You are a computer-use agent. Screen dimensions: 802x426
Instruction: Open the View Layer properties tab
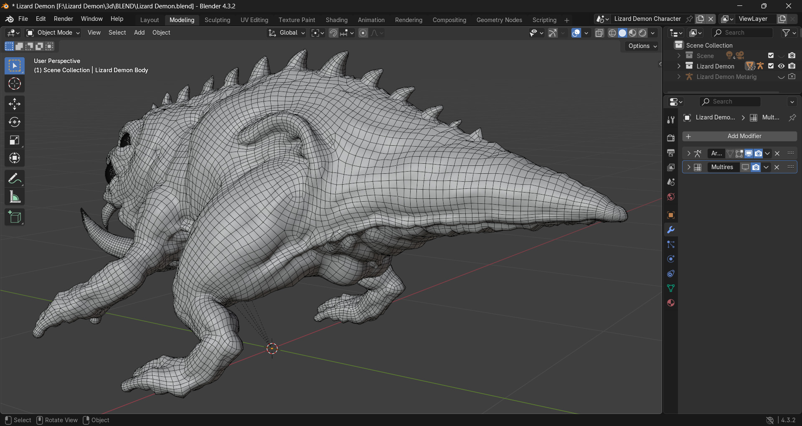click(671, 167)
